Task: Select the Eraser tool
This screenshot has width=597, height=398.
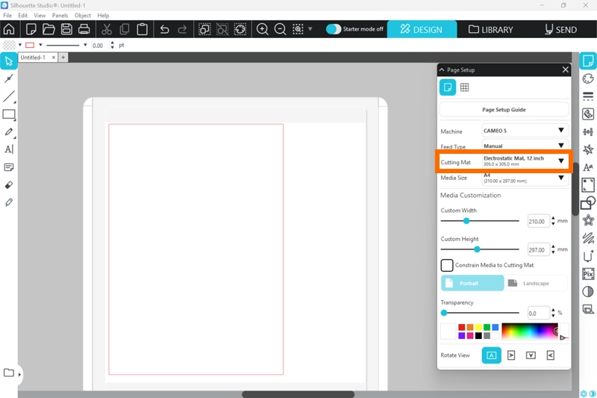Action: tap(9, 184)
